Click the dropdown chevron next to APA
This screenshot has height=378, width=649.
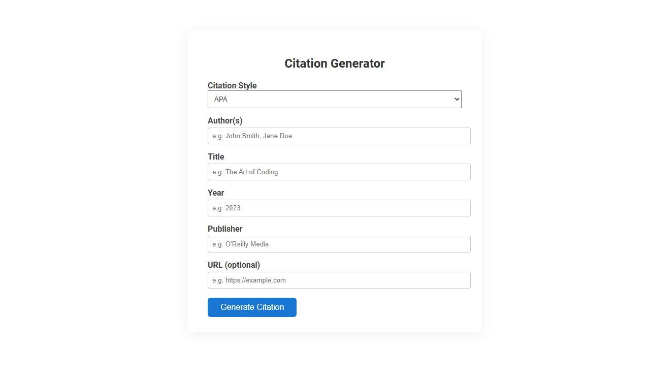pyautogui.click(x=456, y=99)
